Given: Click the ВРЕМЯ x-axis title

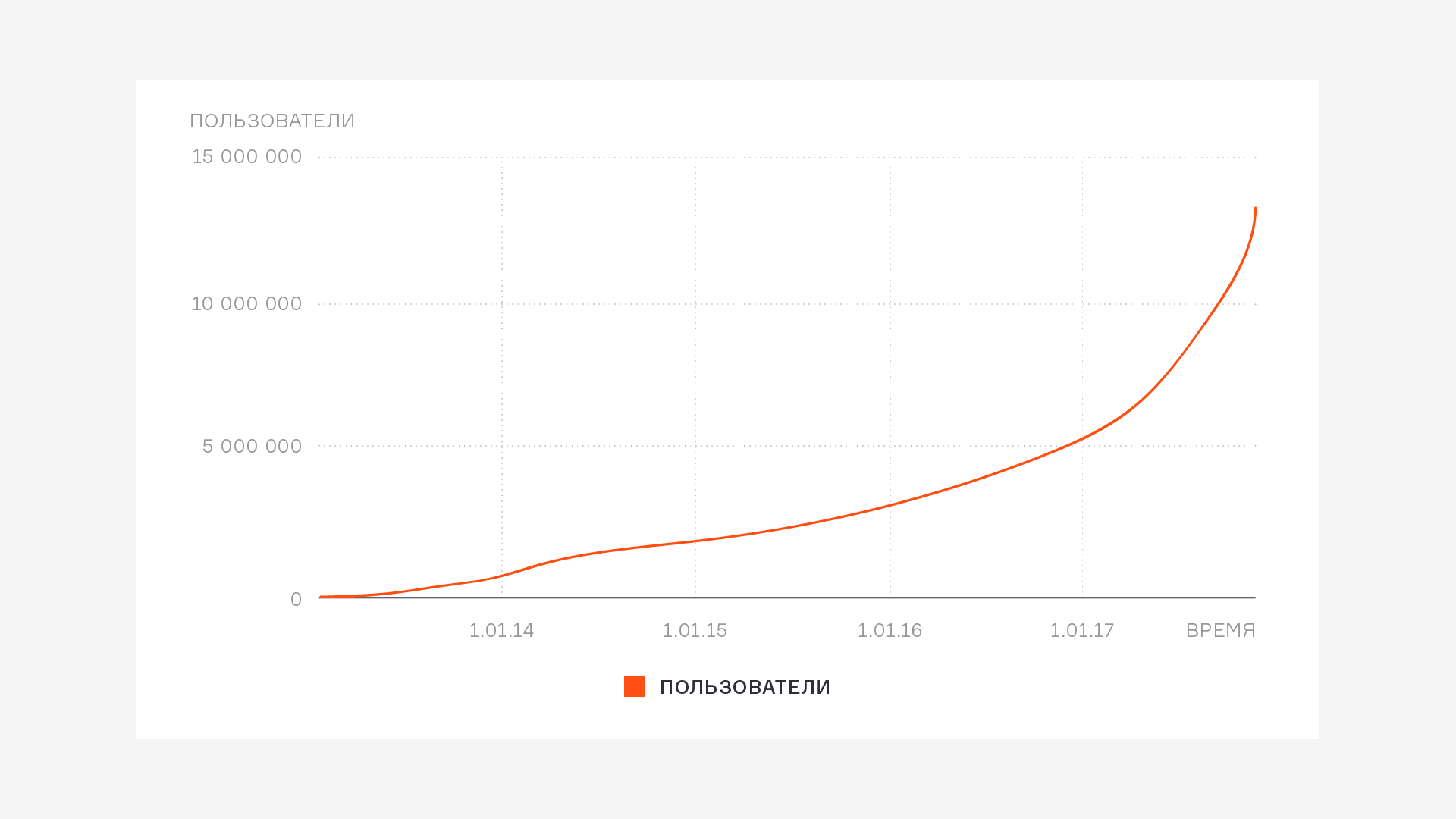Looking at the screenshot, I should (1220, 631).
